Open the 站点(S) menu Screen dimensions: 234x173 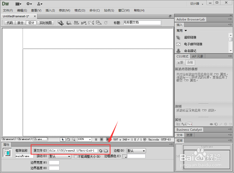[109, 10]
